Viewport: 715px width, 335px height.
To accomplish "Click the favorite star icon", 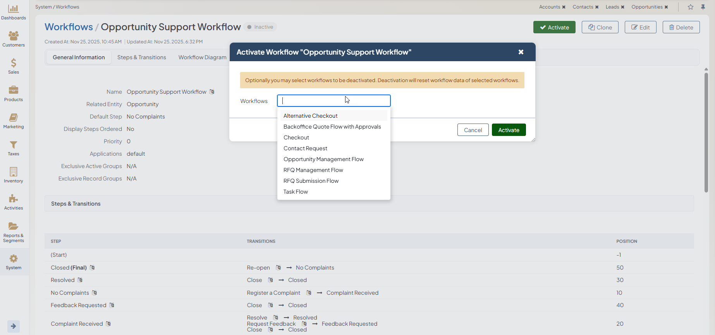I will (x=691, y=7).
